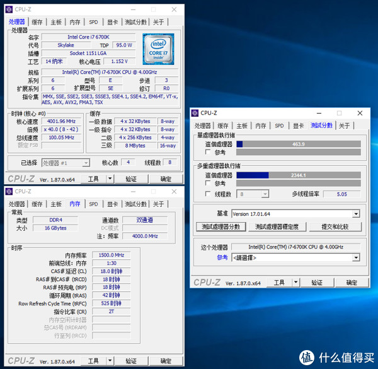Click the 核心速度 value 4001.96 MHz
Image resolution: width=378 pixels, height=369 pixels.
pos(62,121)
